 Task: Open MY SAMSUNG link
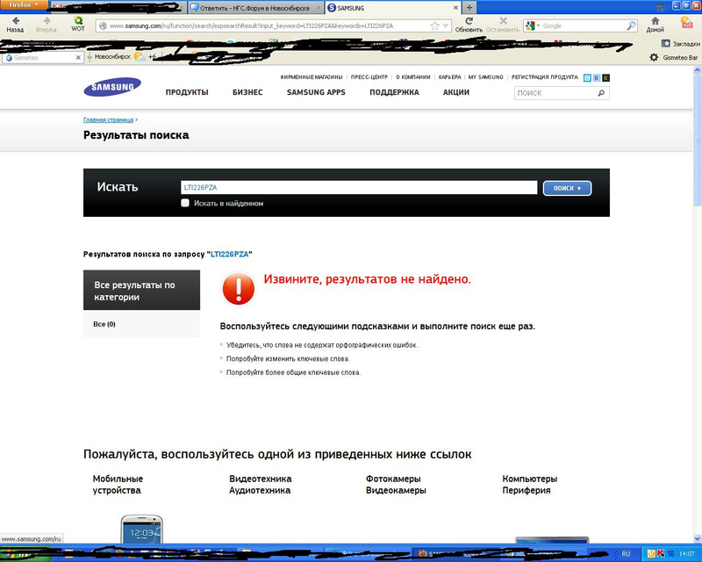point(485,77)
